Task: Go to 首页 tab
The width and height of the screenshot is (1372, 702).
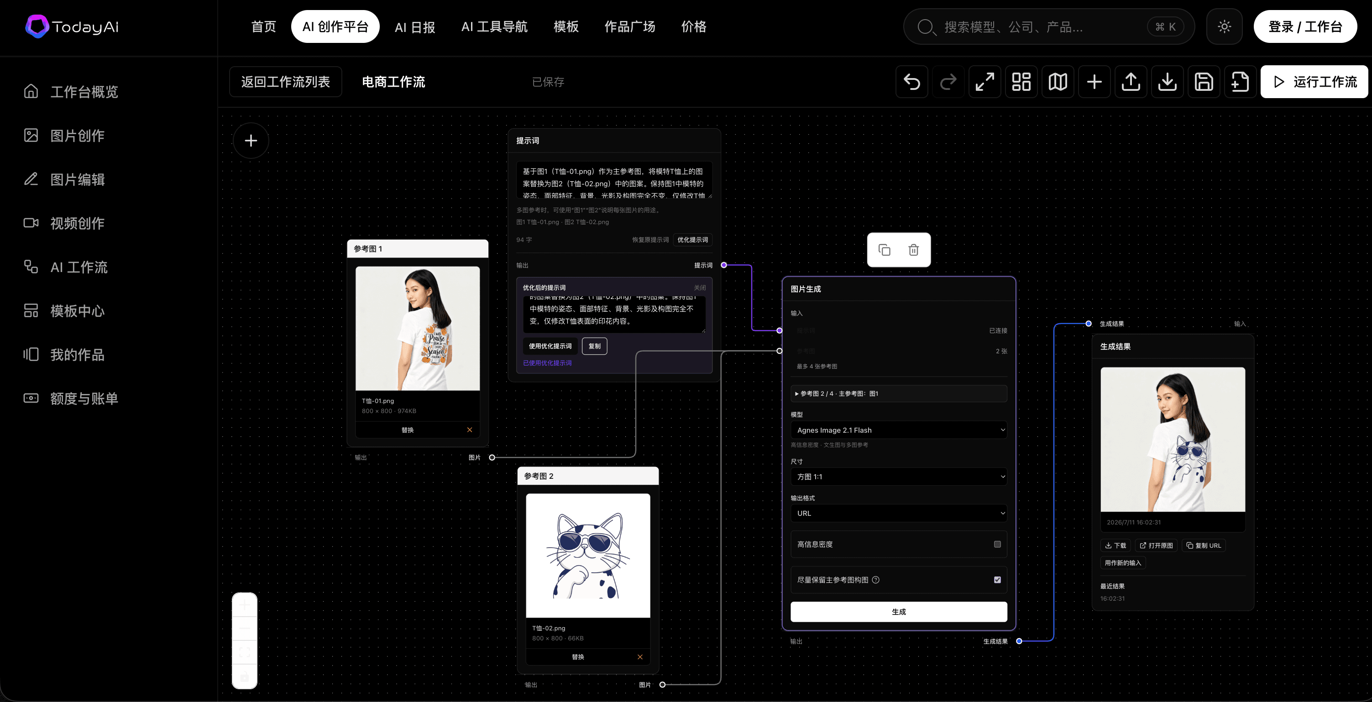Action: [264, 26]
